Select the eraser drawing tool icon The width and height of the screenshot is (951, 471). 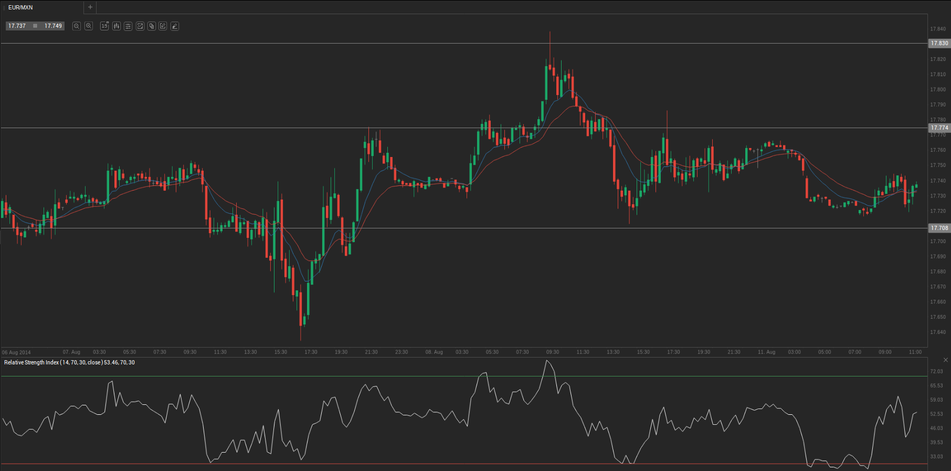point(175,26)
